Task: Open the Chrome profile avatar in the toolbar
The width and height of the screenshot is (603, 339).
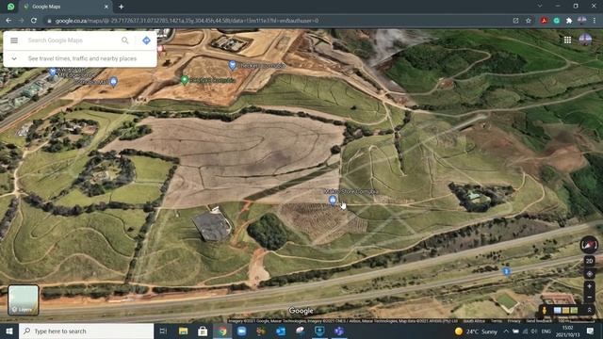Action: [x=582, y=21]
